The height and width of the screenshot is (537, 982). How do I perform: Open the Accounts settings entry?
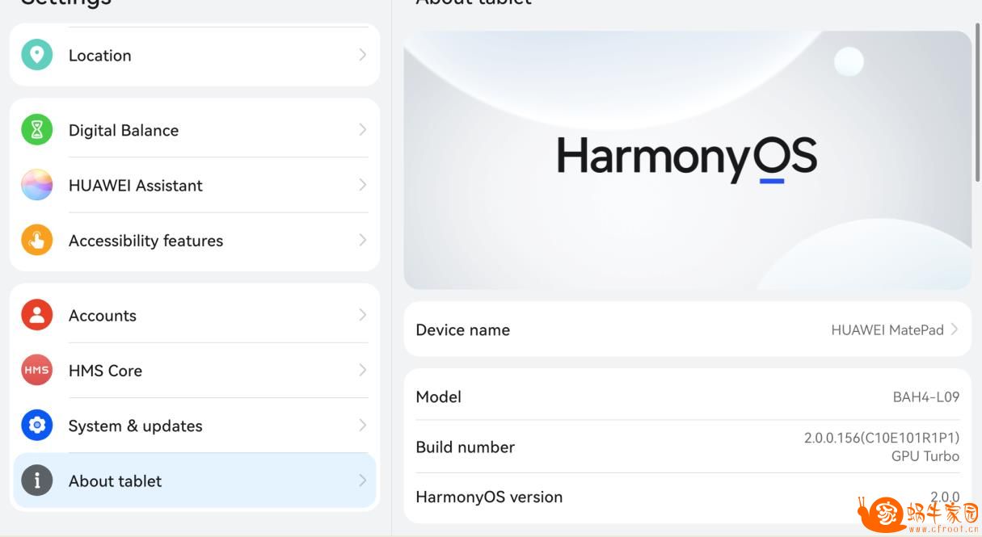pos(195,315)
